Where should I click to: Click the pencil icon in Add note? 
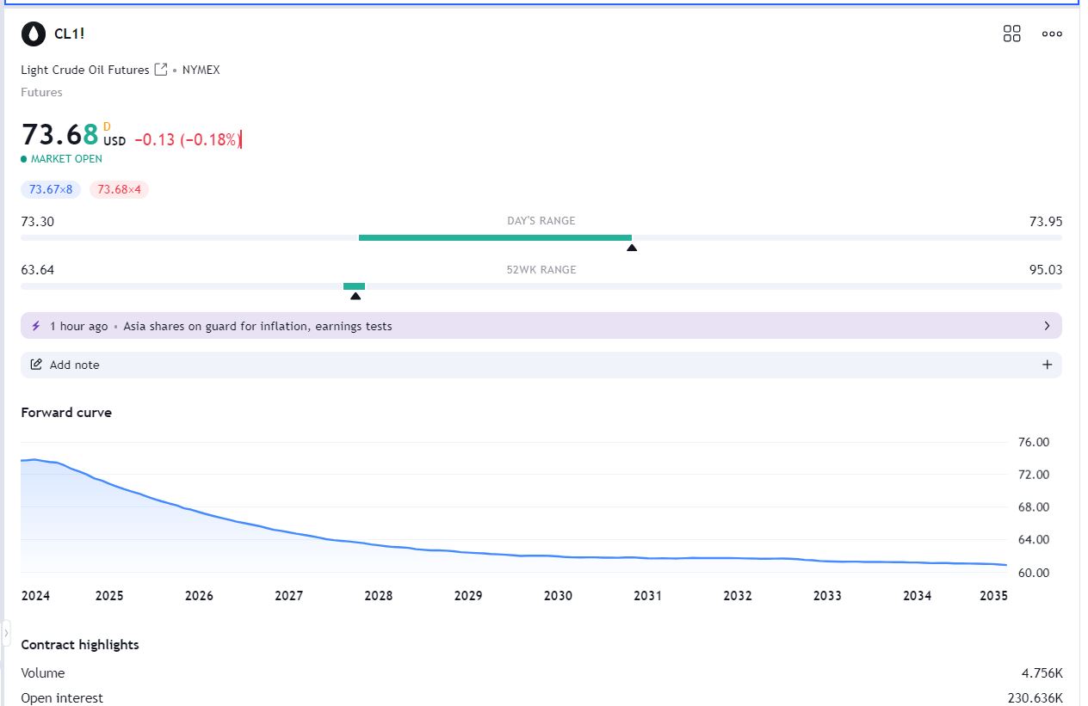coord(36,365)
